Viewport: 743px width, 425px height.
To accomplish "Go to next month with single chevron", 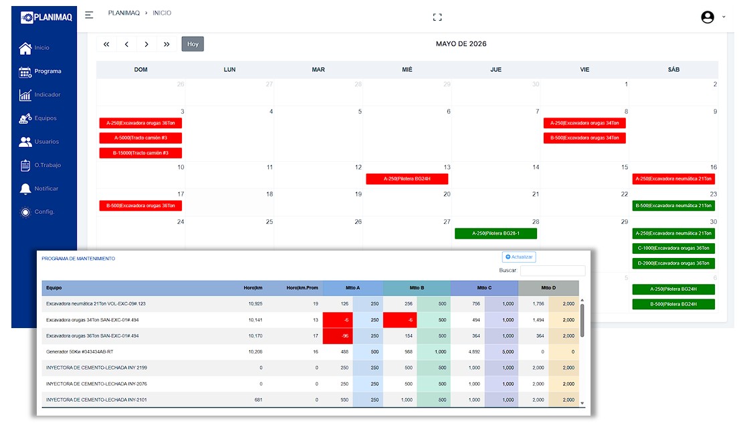I will [146, 44].
